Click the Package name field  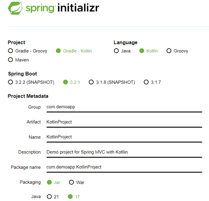[x=123, y=167]
